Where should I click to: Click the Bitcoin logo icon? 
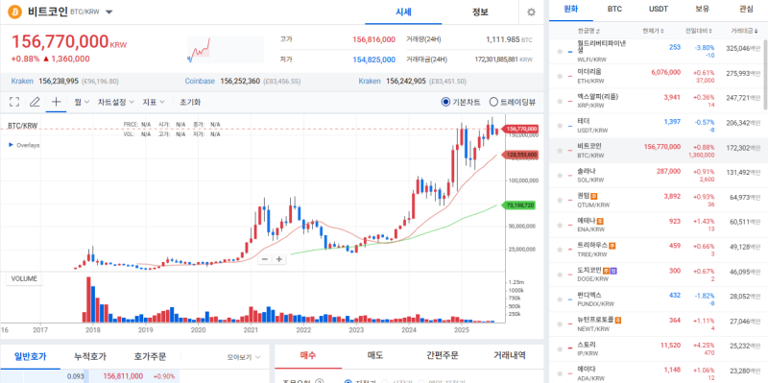pyautogui.click(x=15, y=12)
